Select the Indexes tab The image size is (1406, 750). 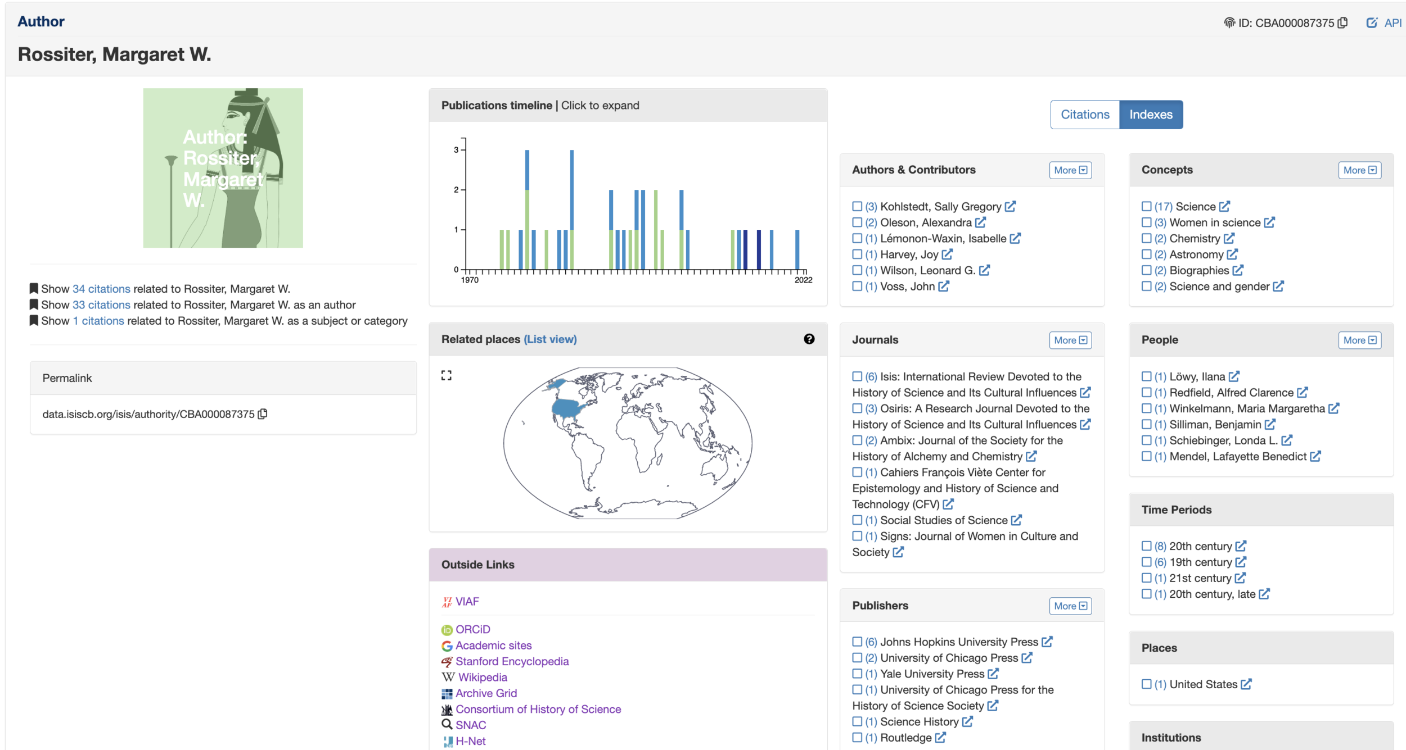[x=1151, y=115]
